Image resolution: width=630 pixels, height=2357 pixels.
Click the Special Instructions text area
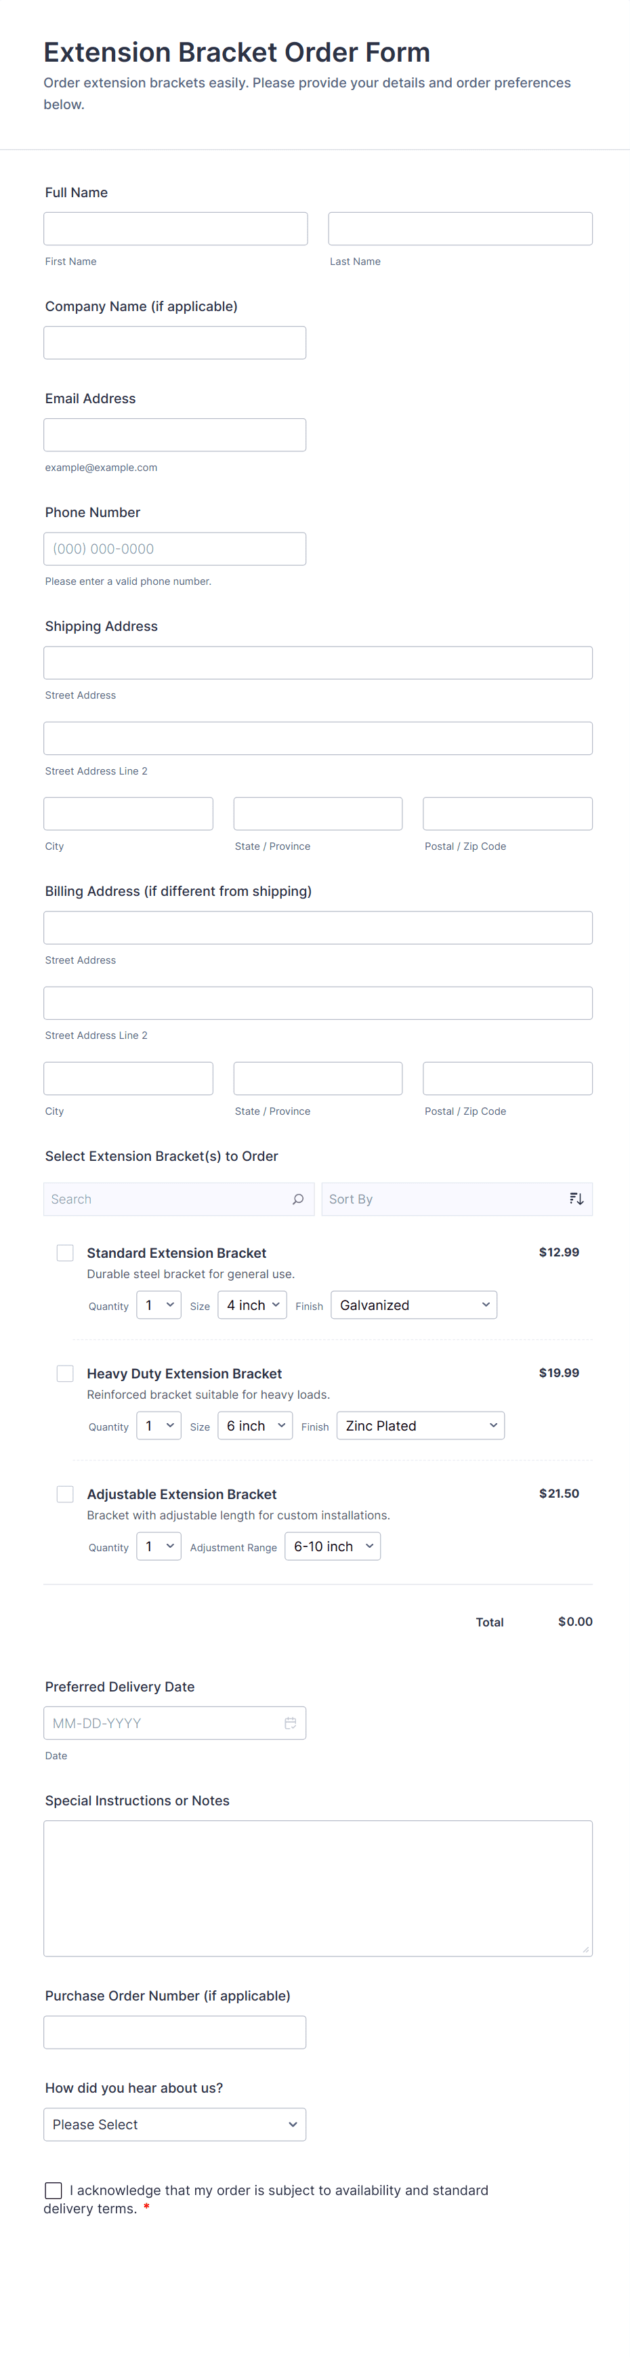tap(317, 1887)
